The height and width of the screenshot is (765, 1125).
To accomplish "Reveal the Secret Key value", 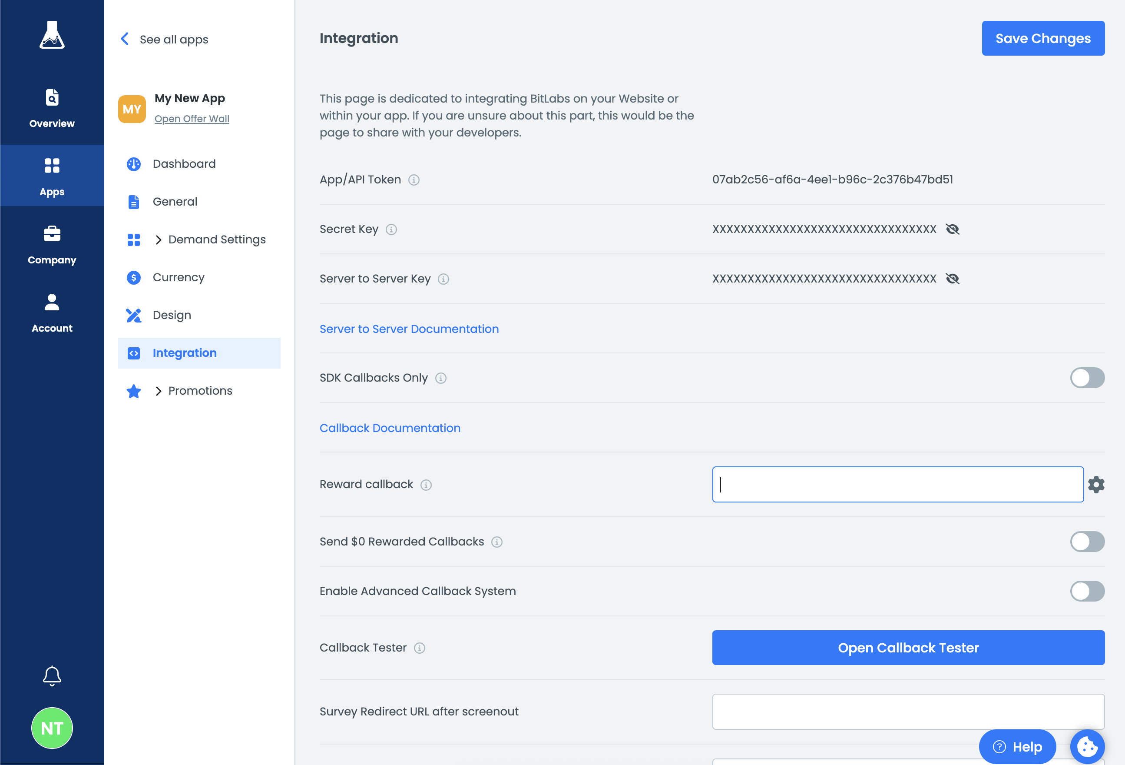I will (x=952, y=229).
